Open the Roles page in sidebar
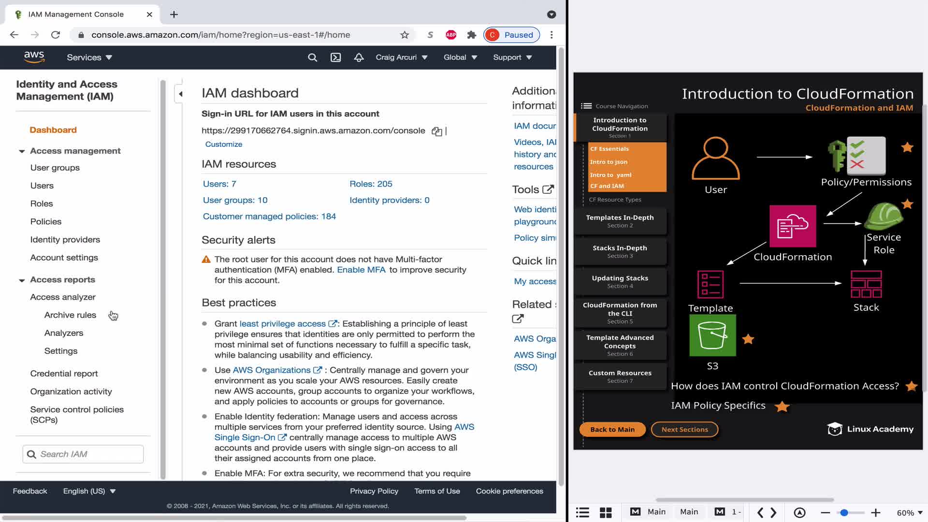The width and height of the screenshot is (928, 522). pos(42,203)
